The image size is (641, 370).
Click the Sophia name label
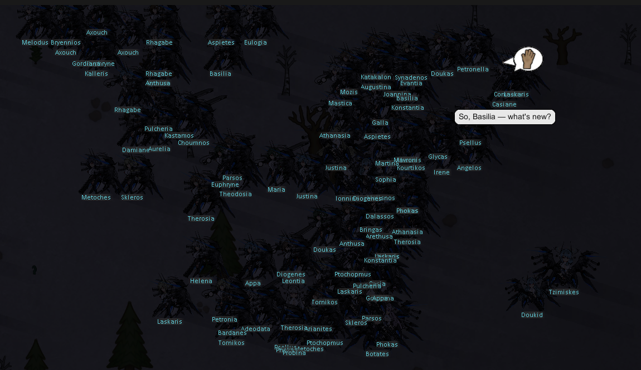coord(386,179)
